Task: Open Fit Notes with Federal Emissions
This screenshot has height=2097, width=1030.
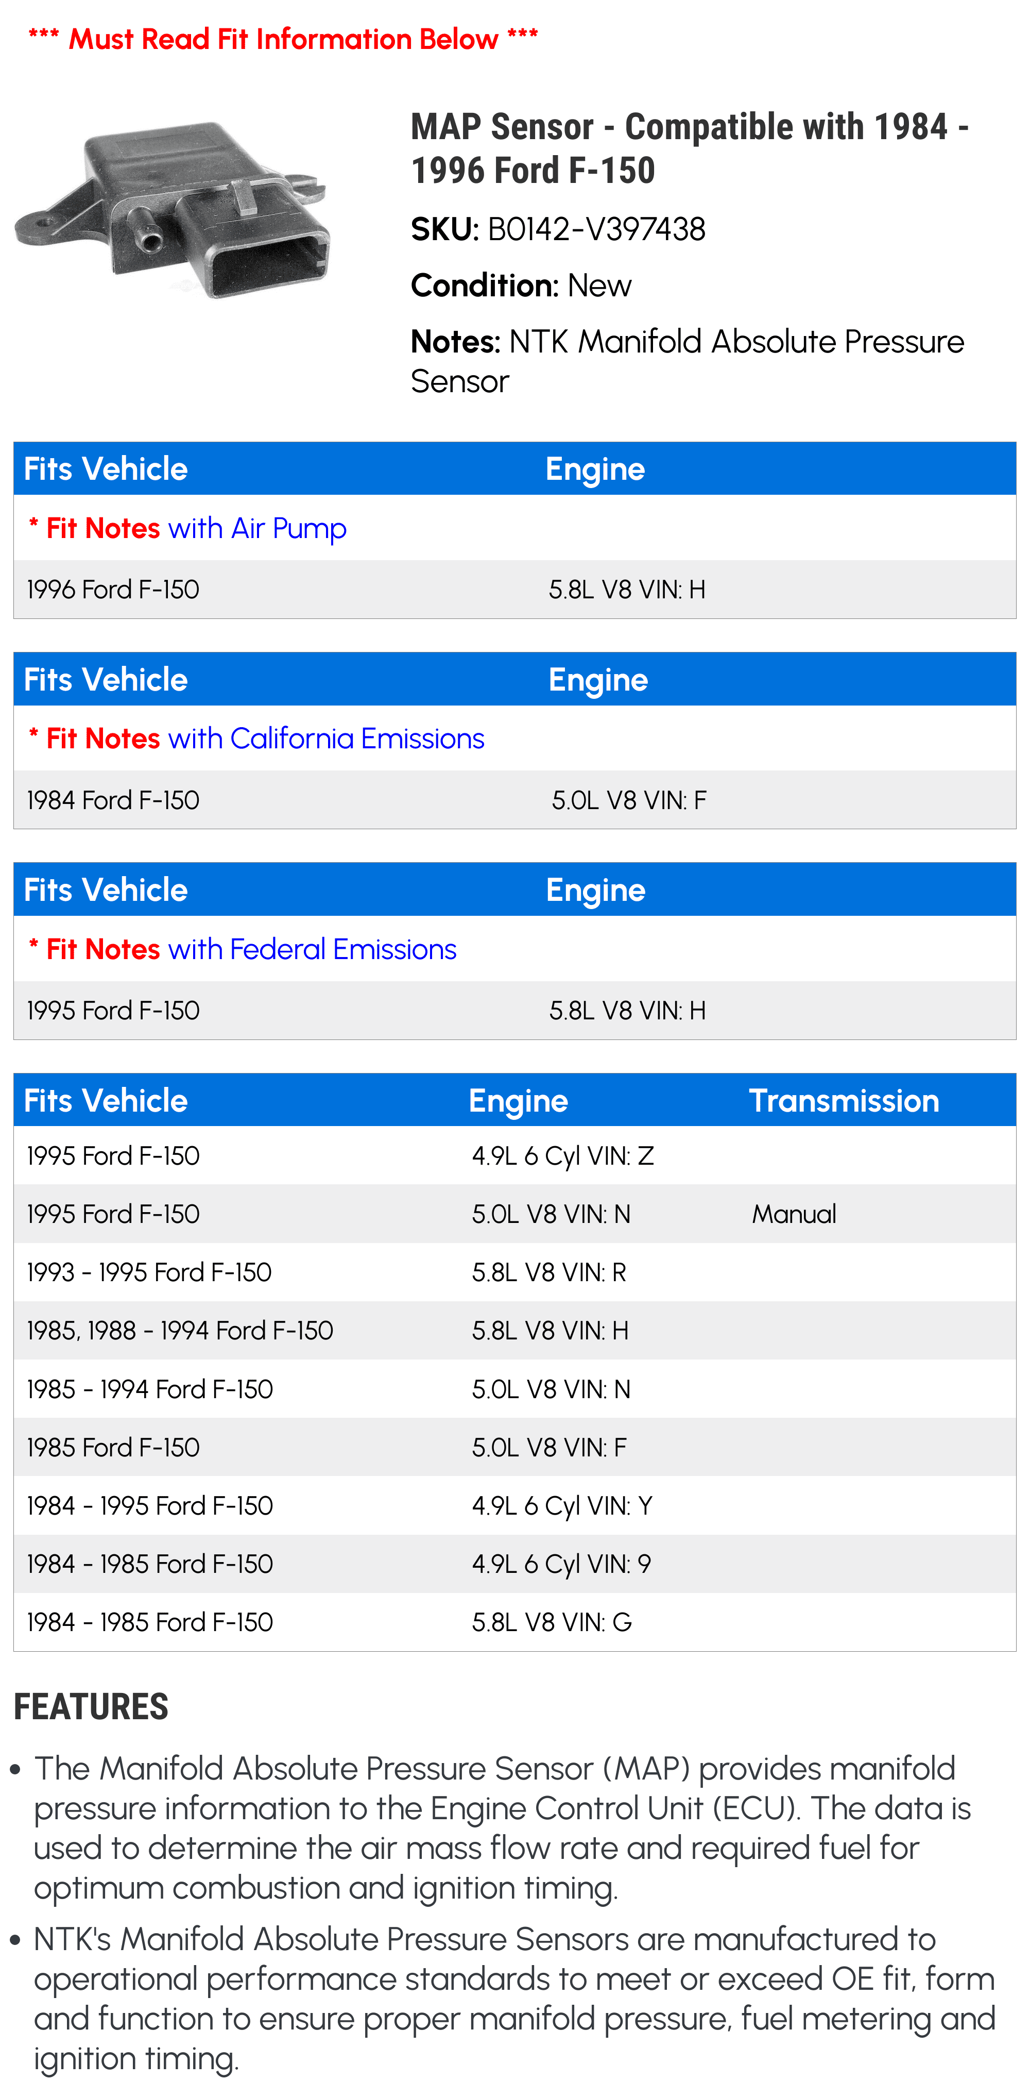Action: tap(243, 949)
